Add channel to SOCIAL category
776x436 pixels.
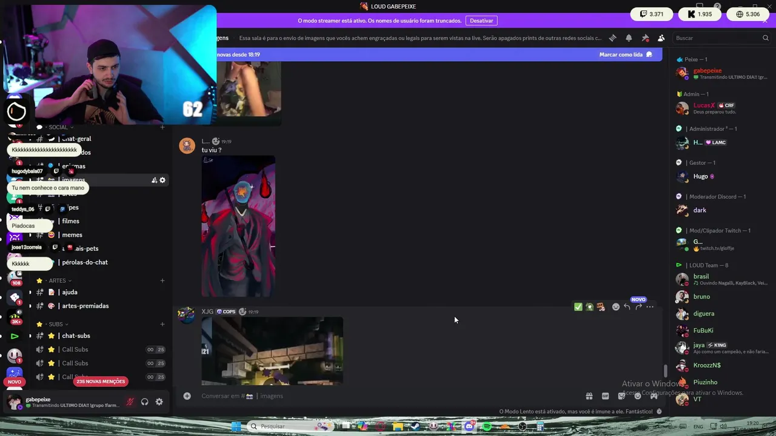coord(162,127)
